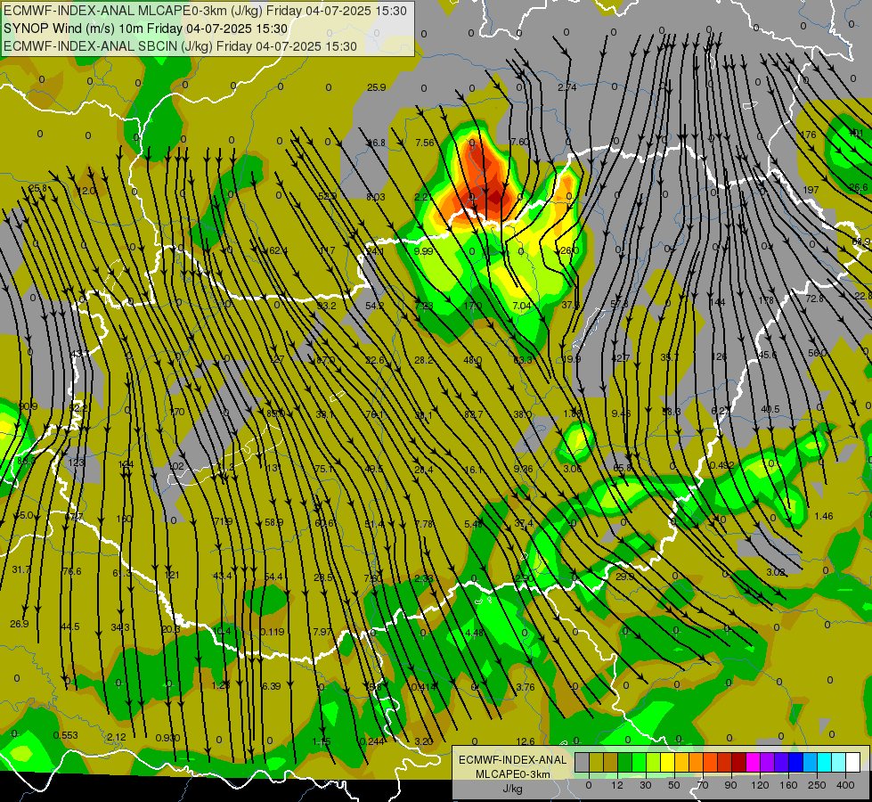This screenshot has height=802, width=872.
Task: Select the dark ochre brown legend swatch
Action: 611,762
